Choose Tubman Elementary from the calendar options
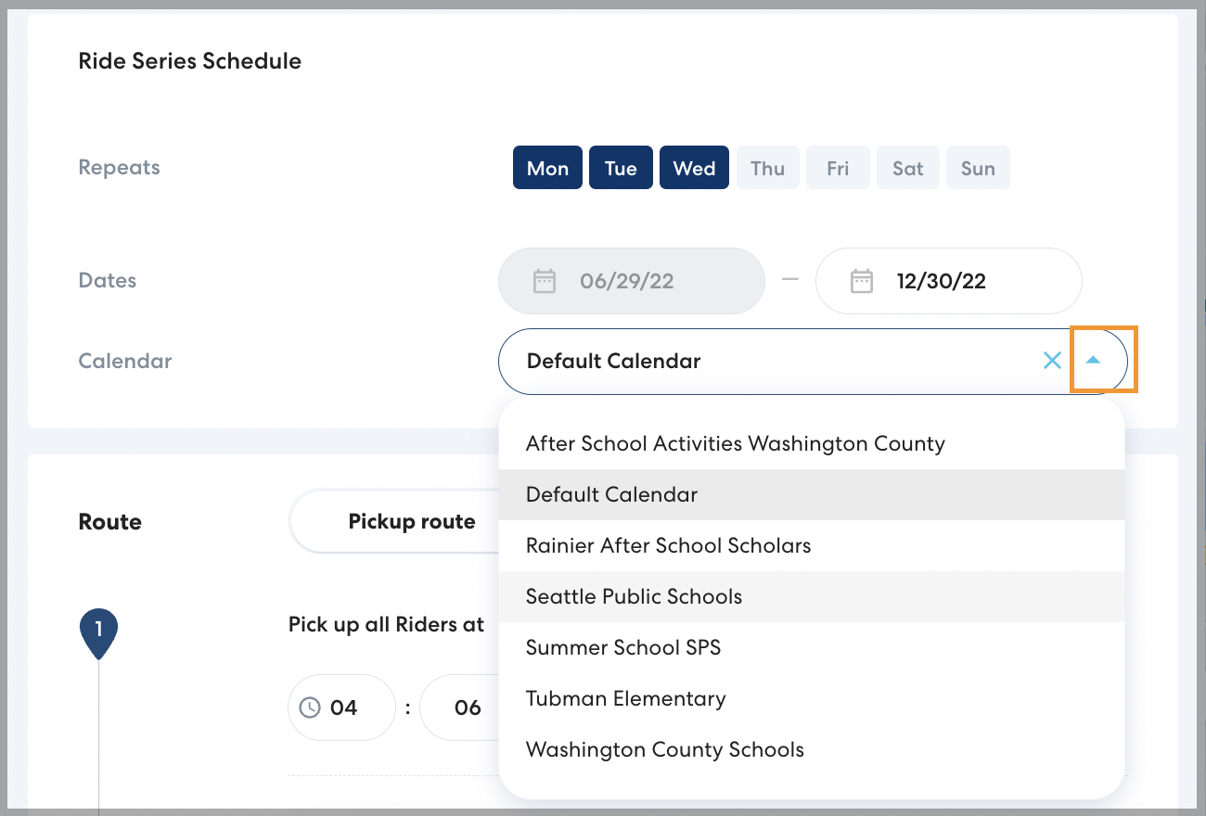 click(x=625, y=698)
